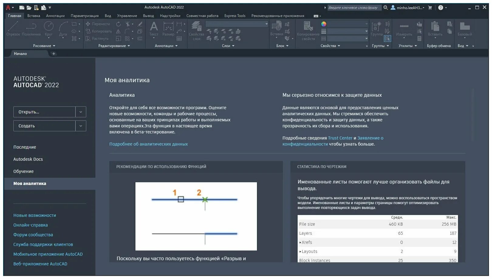Expand the Layouts row in statistics table
The height and width of the screenshot is (279, 492).
[300, 251]
